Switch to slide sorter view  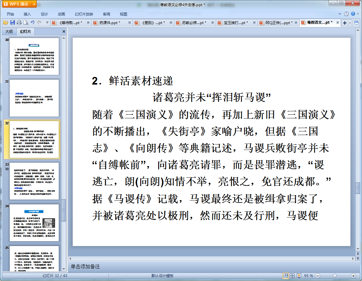click(292, 276)
